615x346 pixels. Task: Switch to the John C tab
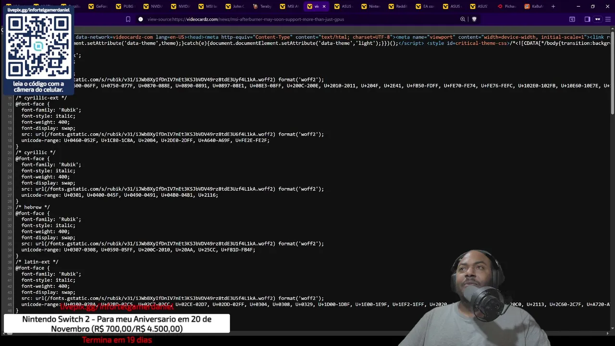click(235, 6)
